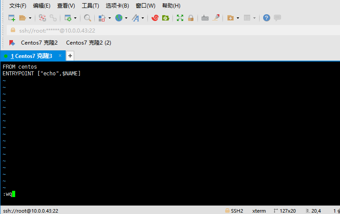Open the Centos7 克隆2 quick link
This screenshot has width=340, height=214.
(39, 43)
